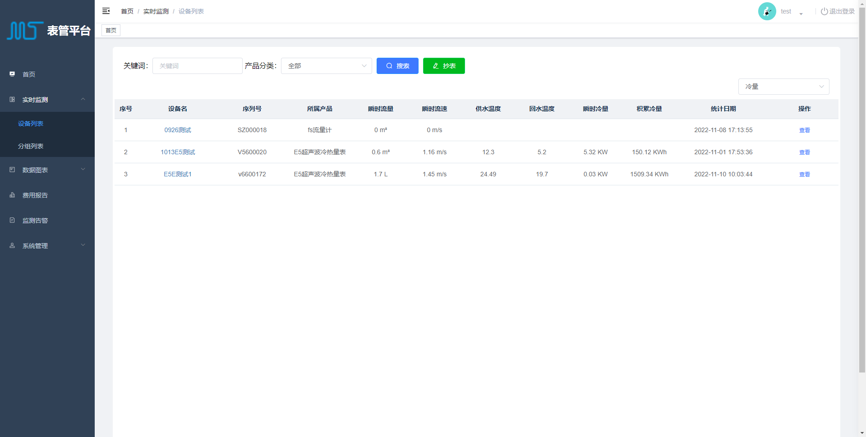Image resolution: width=866 pixels, height=437 pixels.
Task: Collapse the sidebar with the hamburger icon
Action: 106,11
